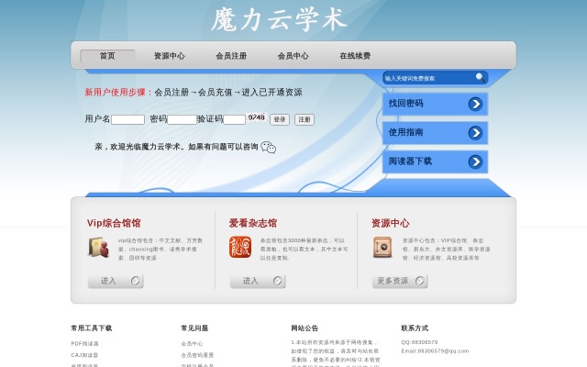Click the Vip综合馆 book icon

coord(98,247)
